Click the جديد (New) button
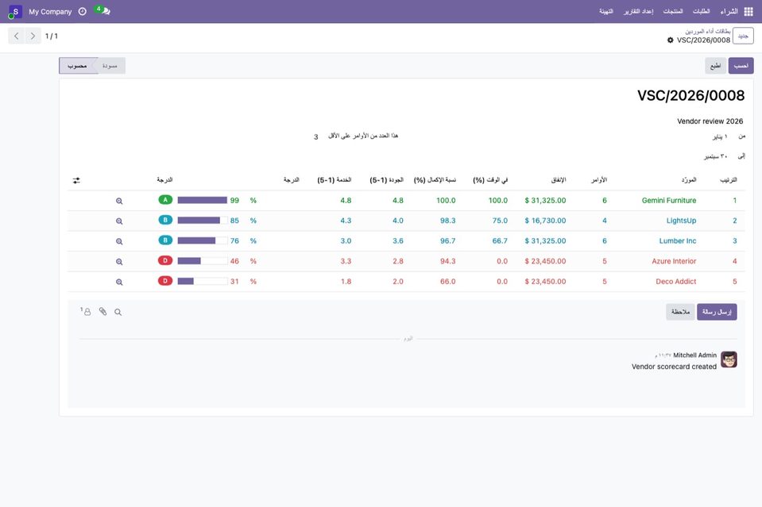762x507 pixels. tap(743, 36)
